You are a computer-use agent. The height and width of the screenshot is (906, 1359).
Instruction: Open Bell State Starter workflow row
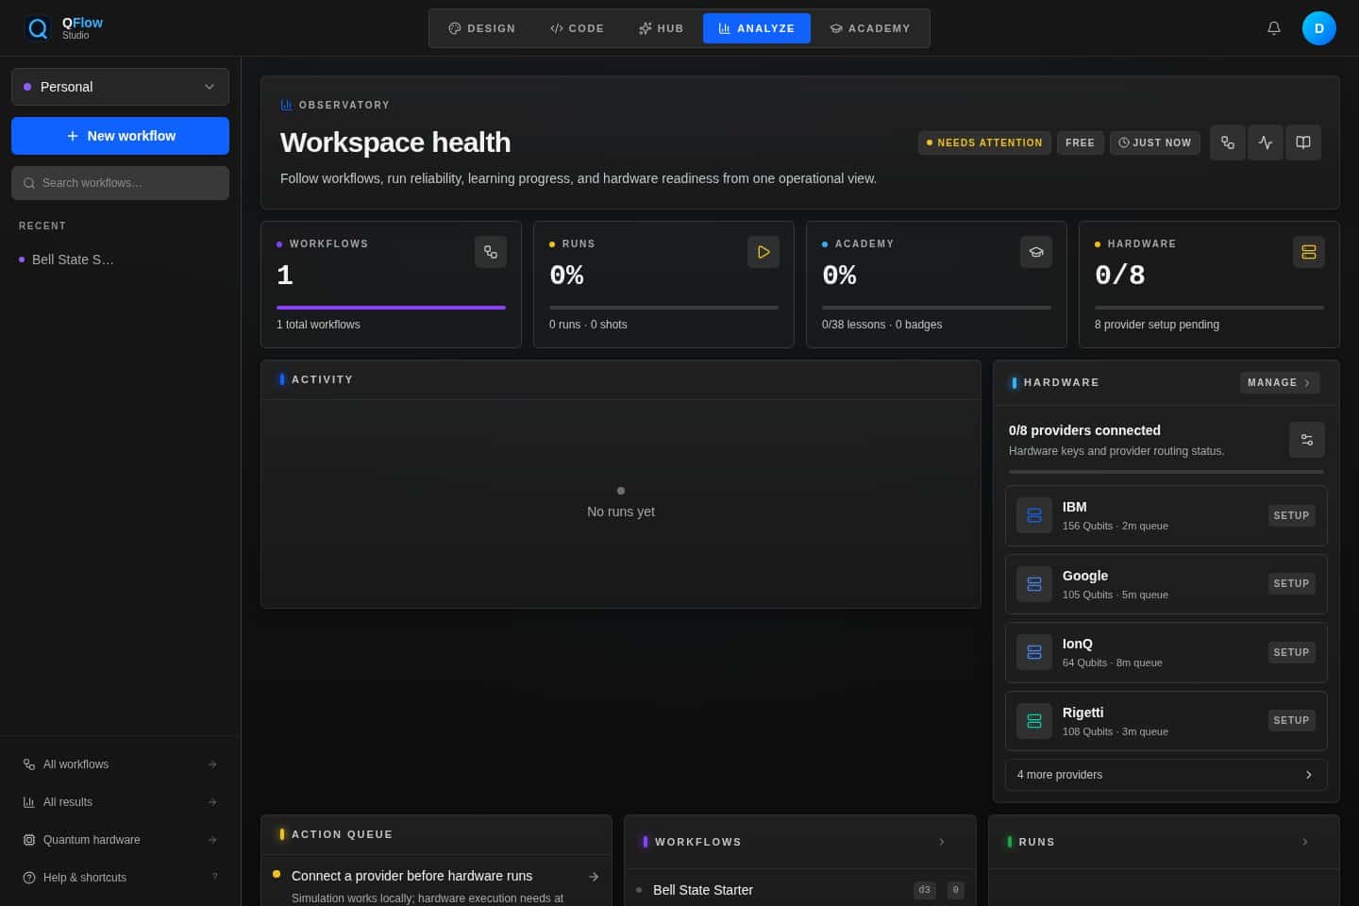click(x=800, y=890)
